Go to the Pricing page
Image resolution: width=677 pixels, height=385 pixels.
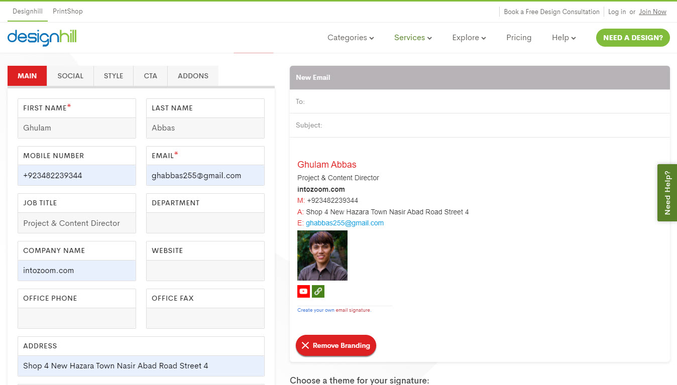(519, 38)
